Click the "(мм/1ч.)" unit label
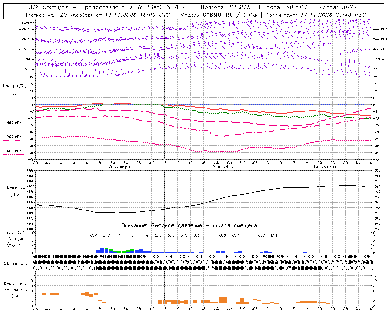Image resolution: width=389 pixels, height=311 pixels. pos(15,244)
